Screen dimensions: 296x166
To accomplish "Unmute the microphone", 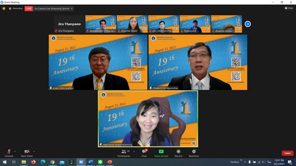I will (9, 152).
